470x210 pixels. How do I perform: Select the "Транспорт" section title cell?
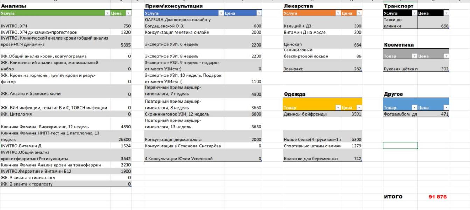pyautogui.click(x=400, y=6)
